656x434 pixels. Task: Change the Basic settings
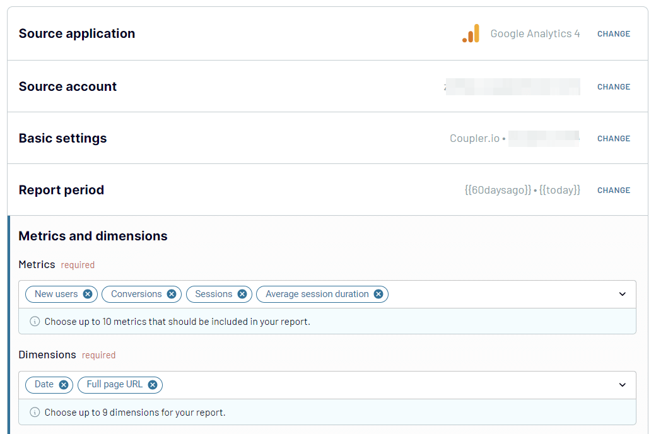pos(614,139)
